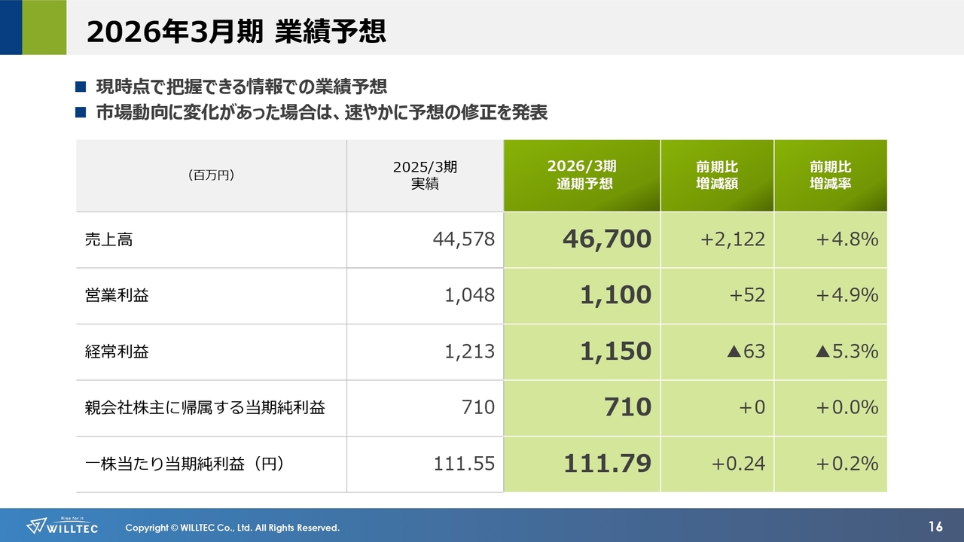Click the ▲63 change amount
The height and width of the screenshot is (542, 964).
(x=746, y=351)
